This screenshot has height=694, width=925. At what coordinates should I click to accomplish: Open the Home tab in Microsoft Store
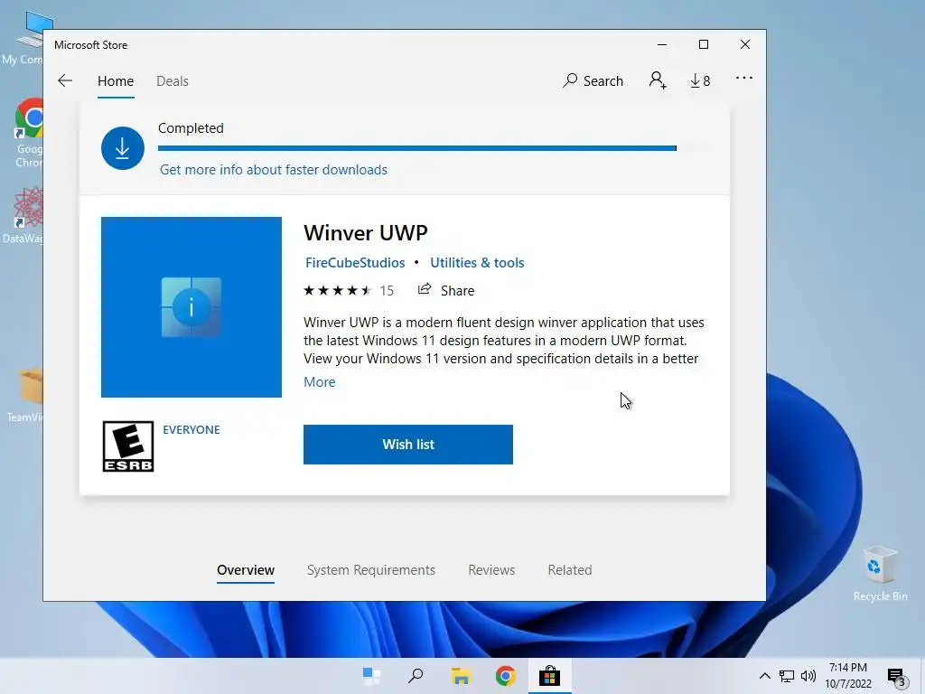(116, 80)
